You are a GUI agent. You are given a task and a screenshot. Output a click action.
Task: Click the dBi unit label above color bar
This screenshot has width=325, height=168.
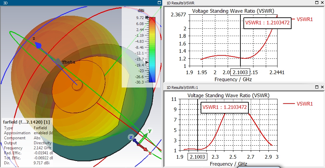pos(141,11)
